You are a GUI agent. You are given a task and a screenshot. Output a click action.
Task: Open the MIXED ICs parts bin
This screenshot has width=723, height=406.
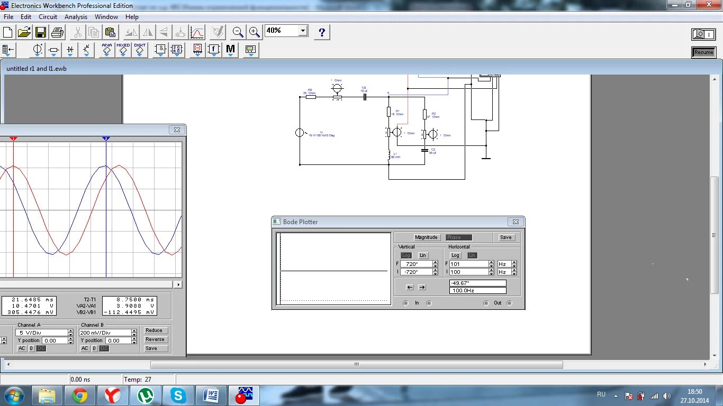tap(123, 50)
